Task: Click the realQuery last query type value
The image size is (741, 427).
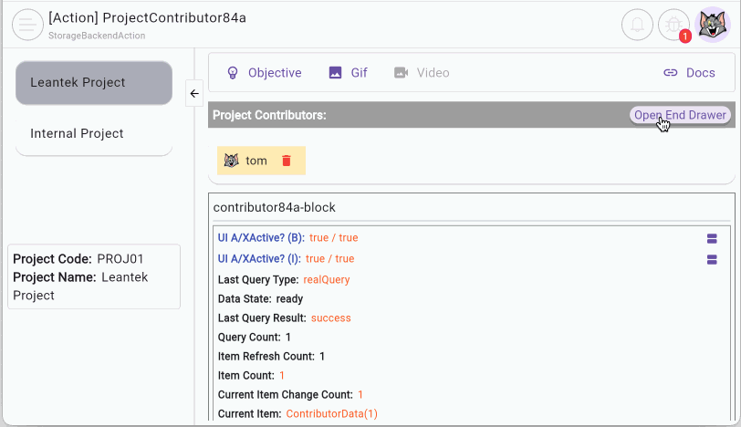Action: 326,280
